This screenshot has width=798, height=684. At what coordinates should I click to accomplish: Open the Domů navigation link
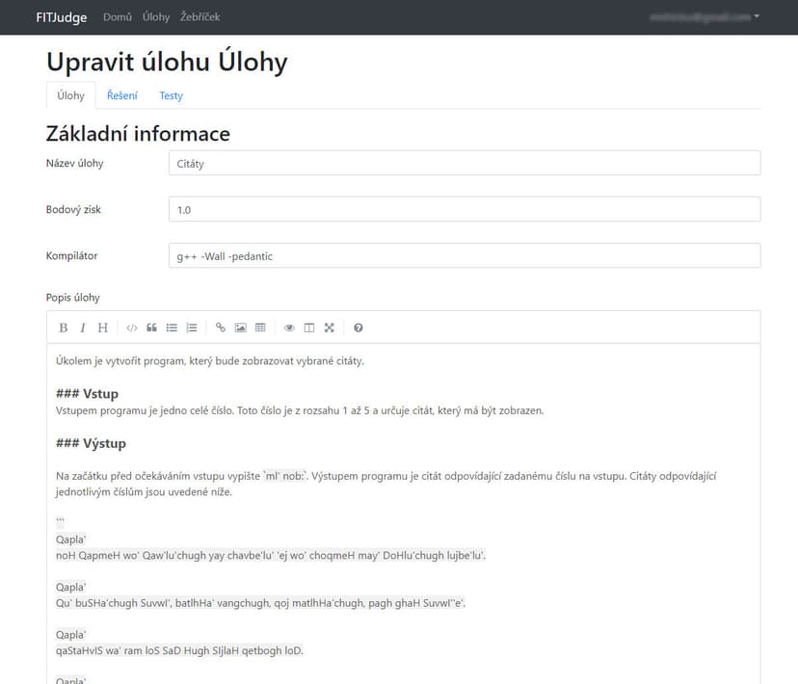pos(118,17)
